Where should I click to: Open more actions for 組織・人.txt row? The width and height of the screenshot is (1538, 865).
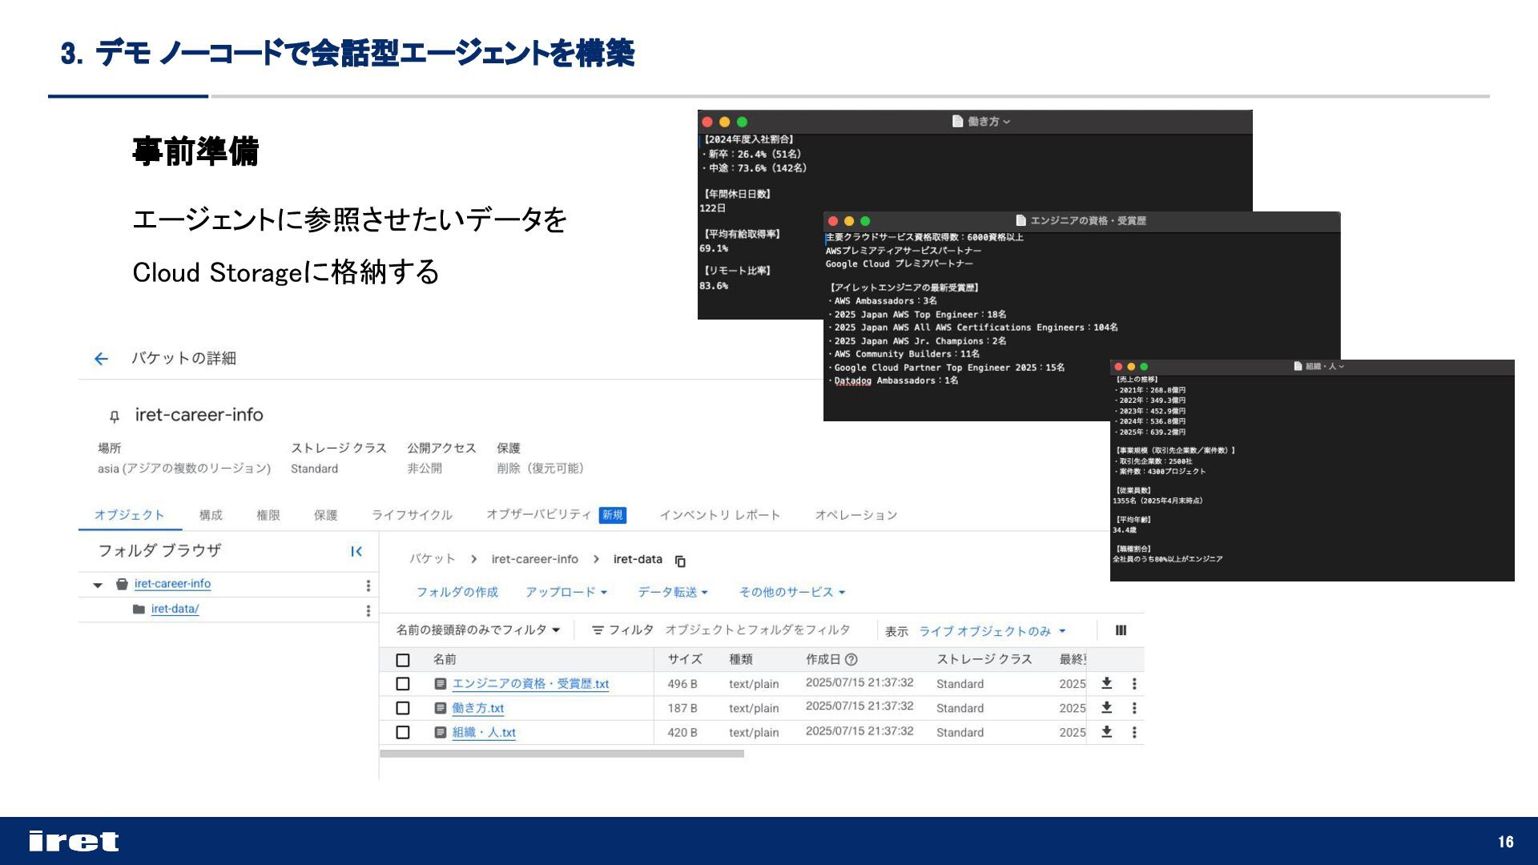1133,732
